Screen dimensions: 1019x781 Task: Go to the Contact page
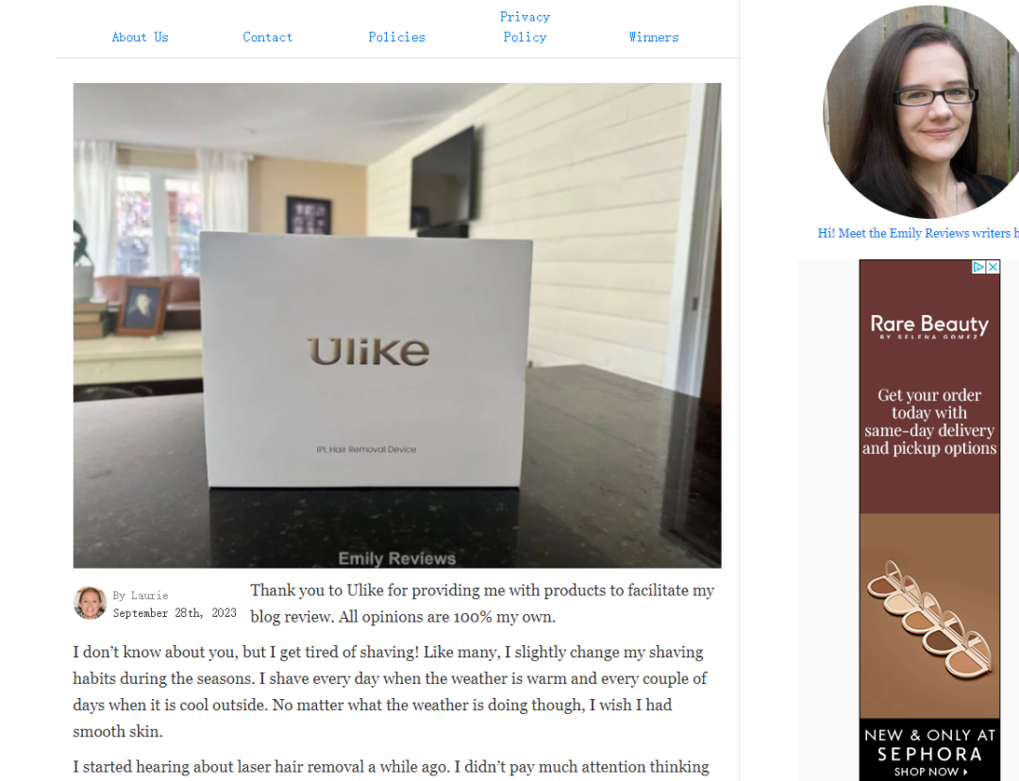tap(268, 37)
